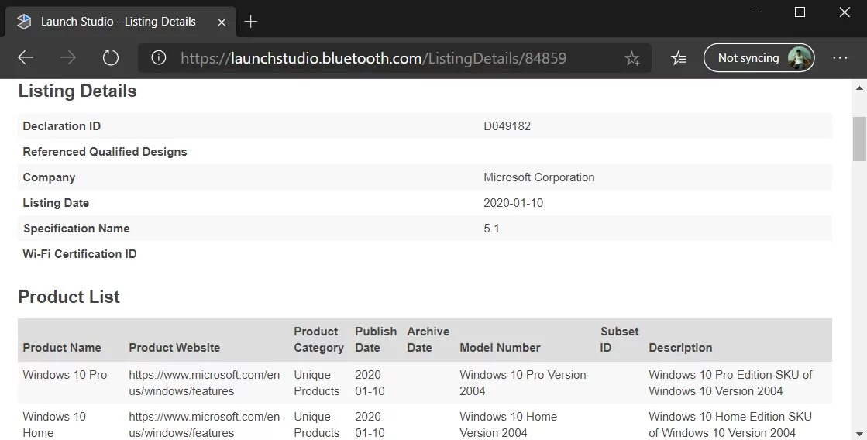Screen dimensions: 867x440
Task: Select the Launch Studio - Listing Details tab
Action: pos(118,22)
